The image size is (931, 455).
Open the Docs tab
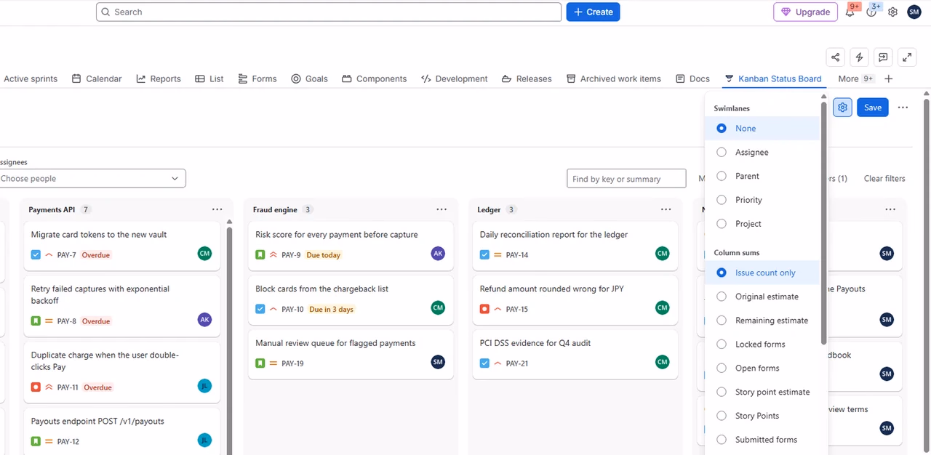692,78
